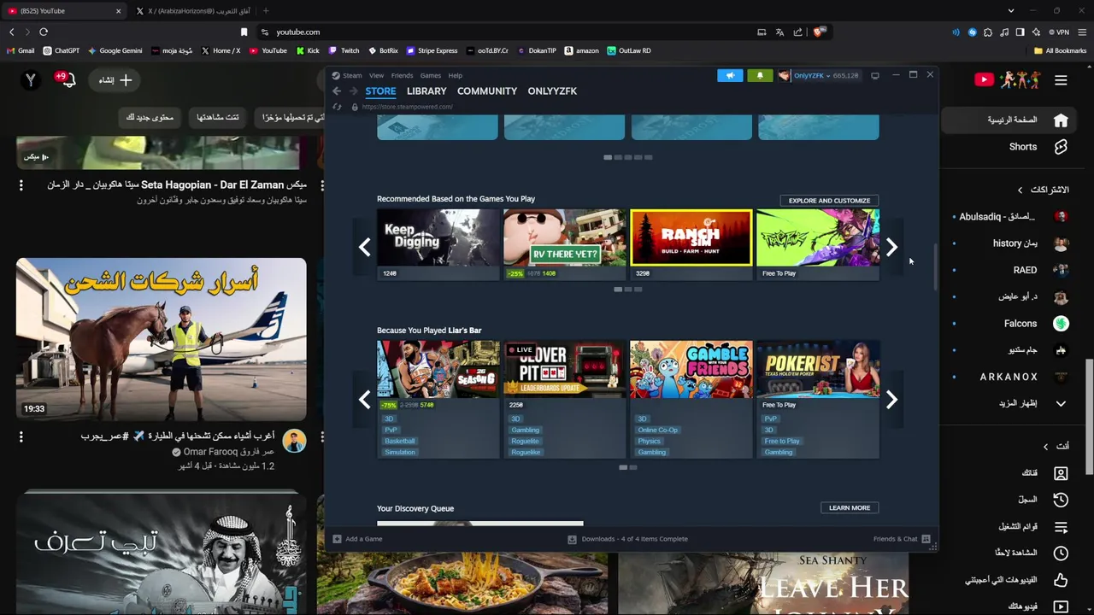Open the Friends menu in Steam
Screen dimensions: 1094x615
coord(402,75)
